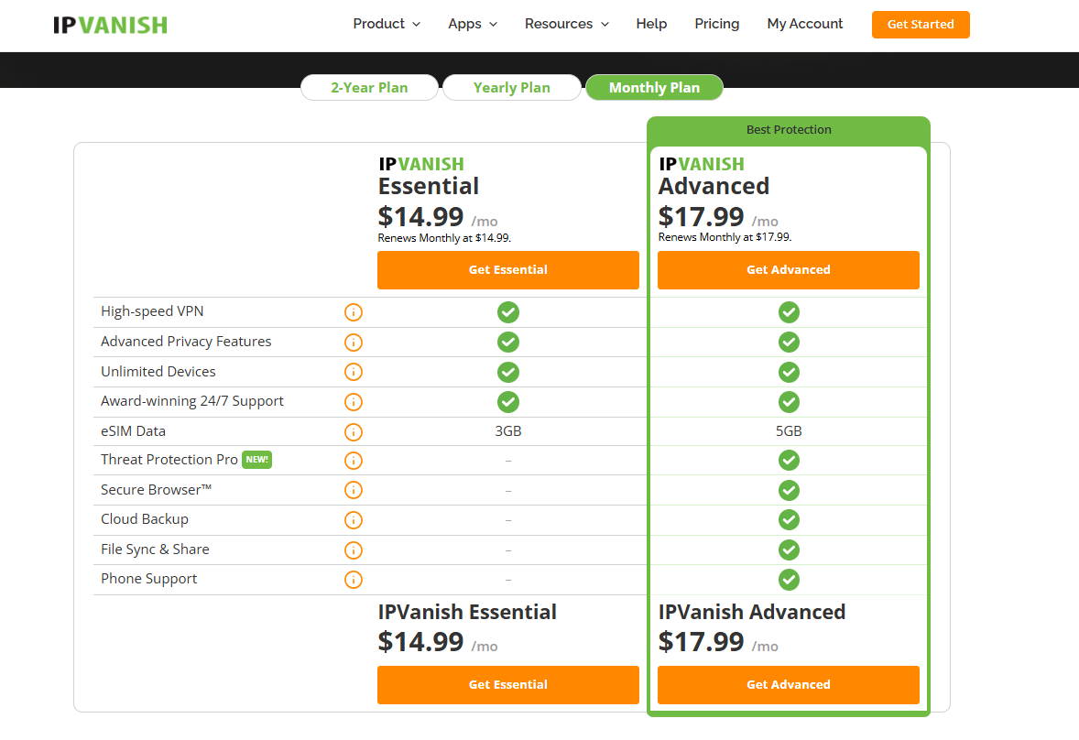Image resolution: width=1079 pixels, height=740 pixels.
Task: Click the Cloud Backup label
Action: [145, 519]
